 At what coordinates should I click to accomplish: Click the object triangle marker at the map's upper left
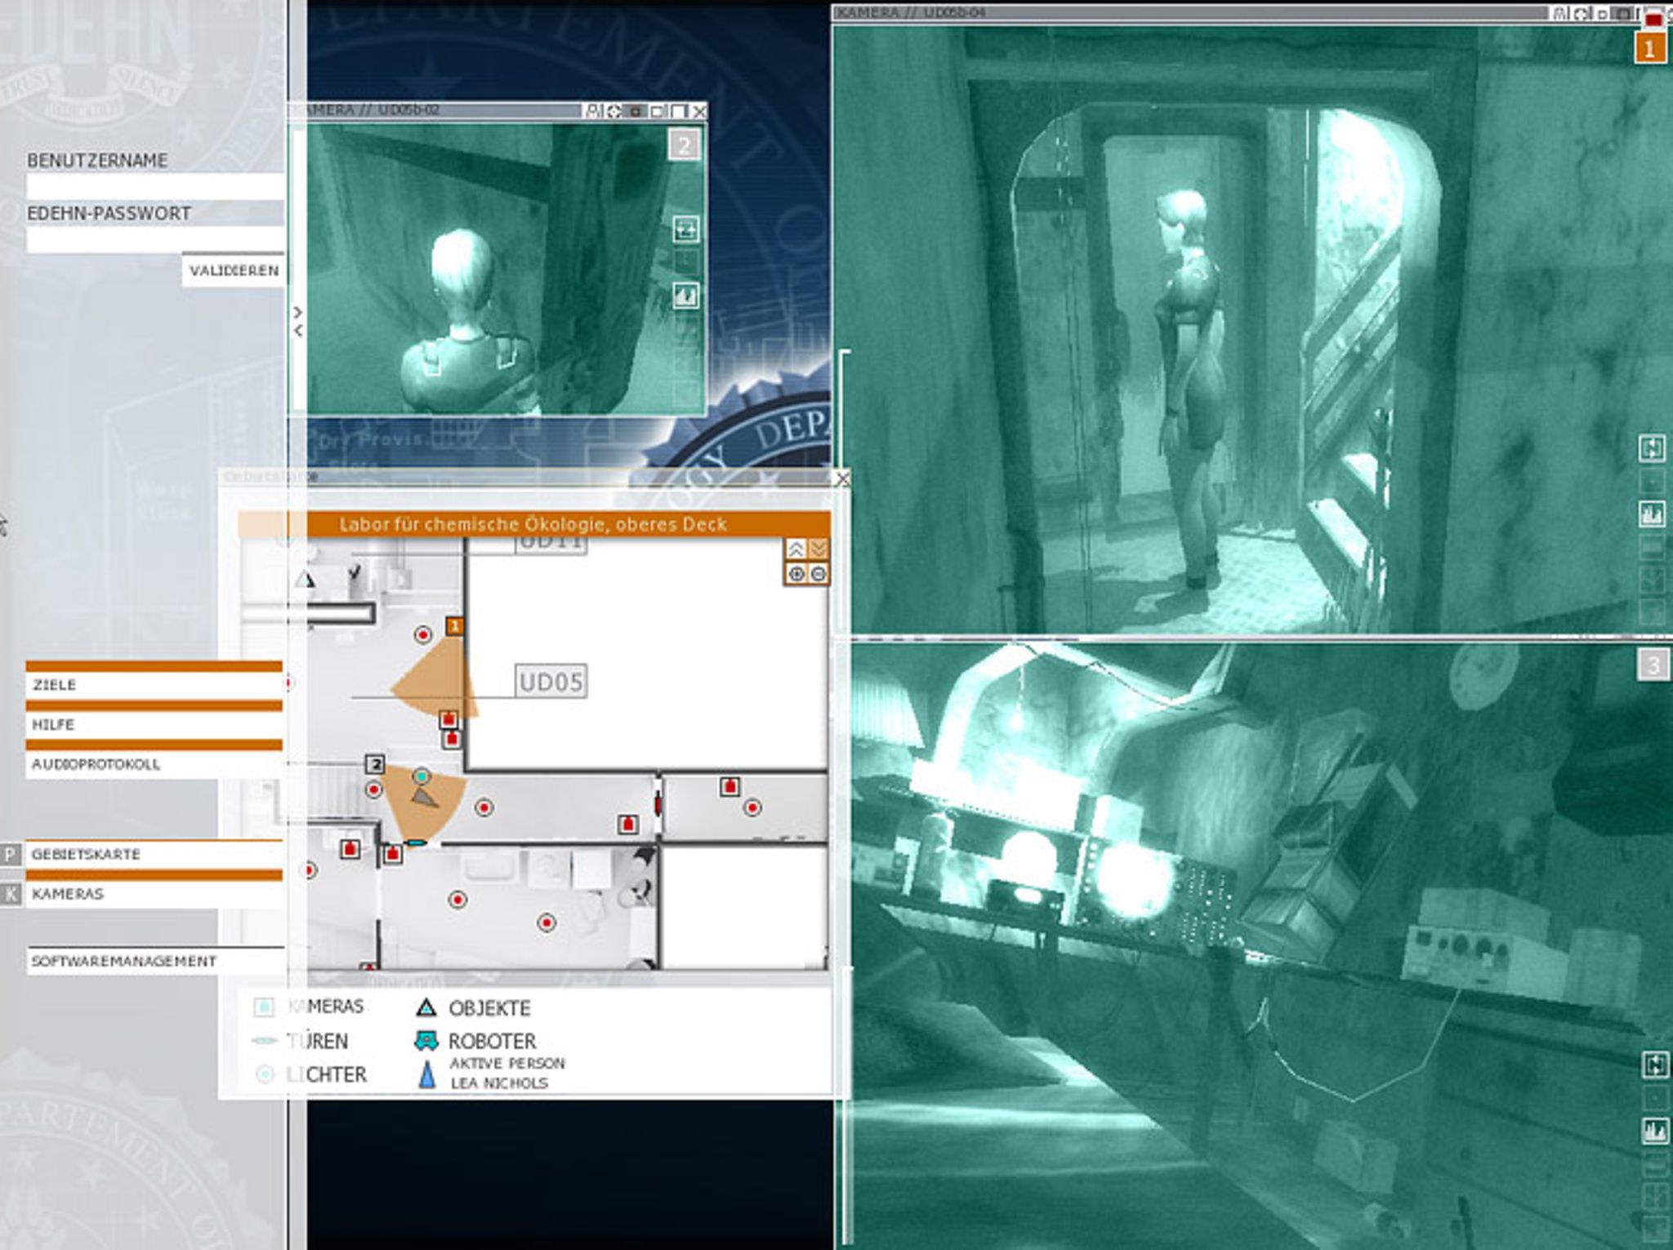(306, 580)
